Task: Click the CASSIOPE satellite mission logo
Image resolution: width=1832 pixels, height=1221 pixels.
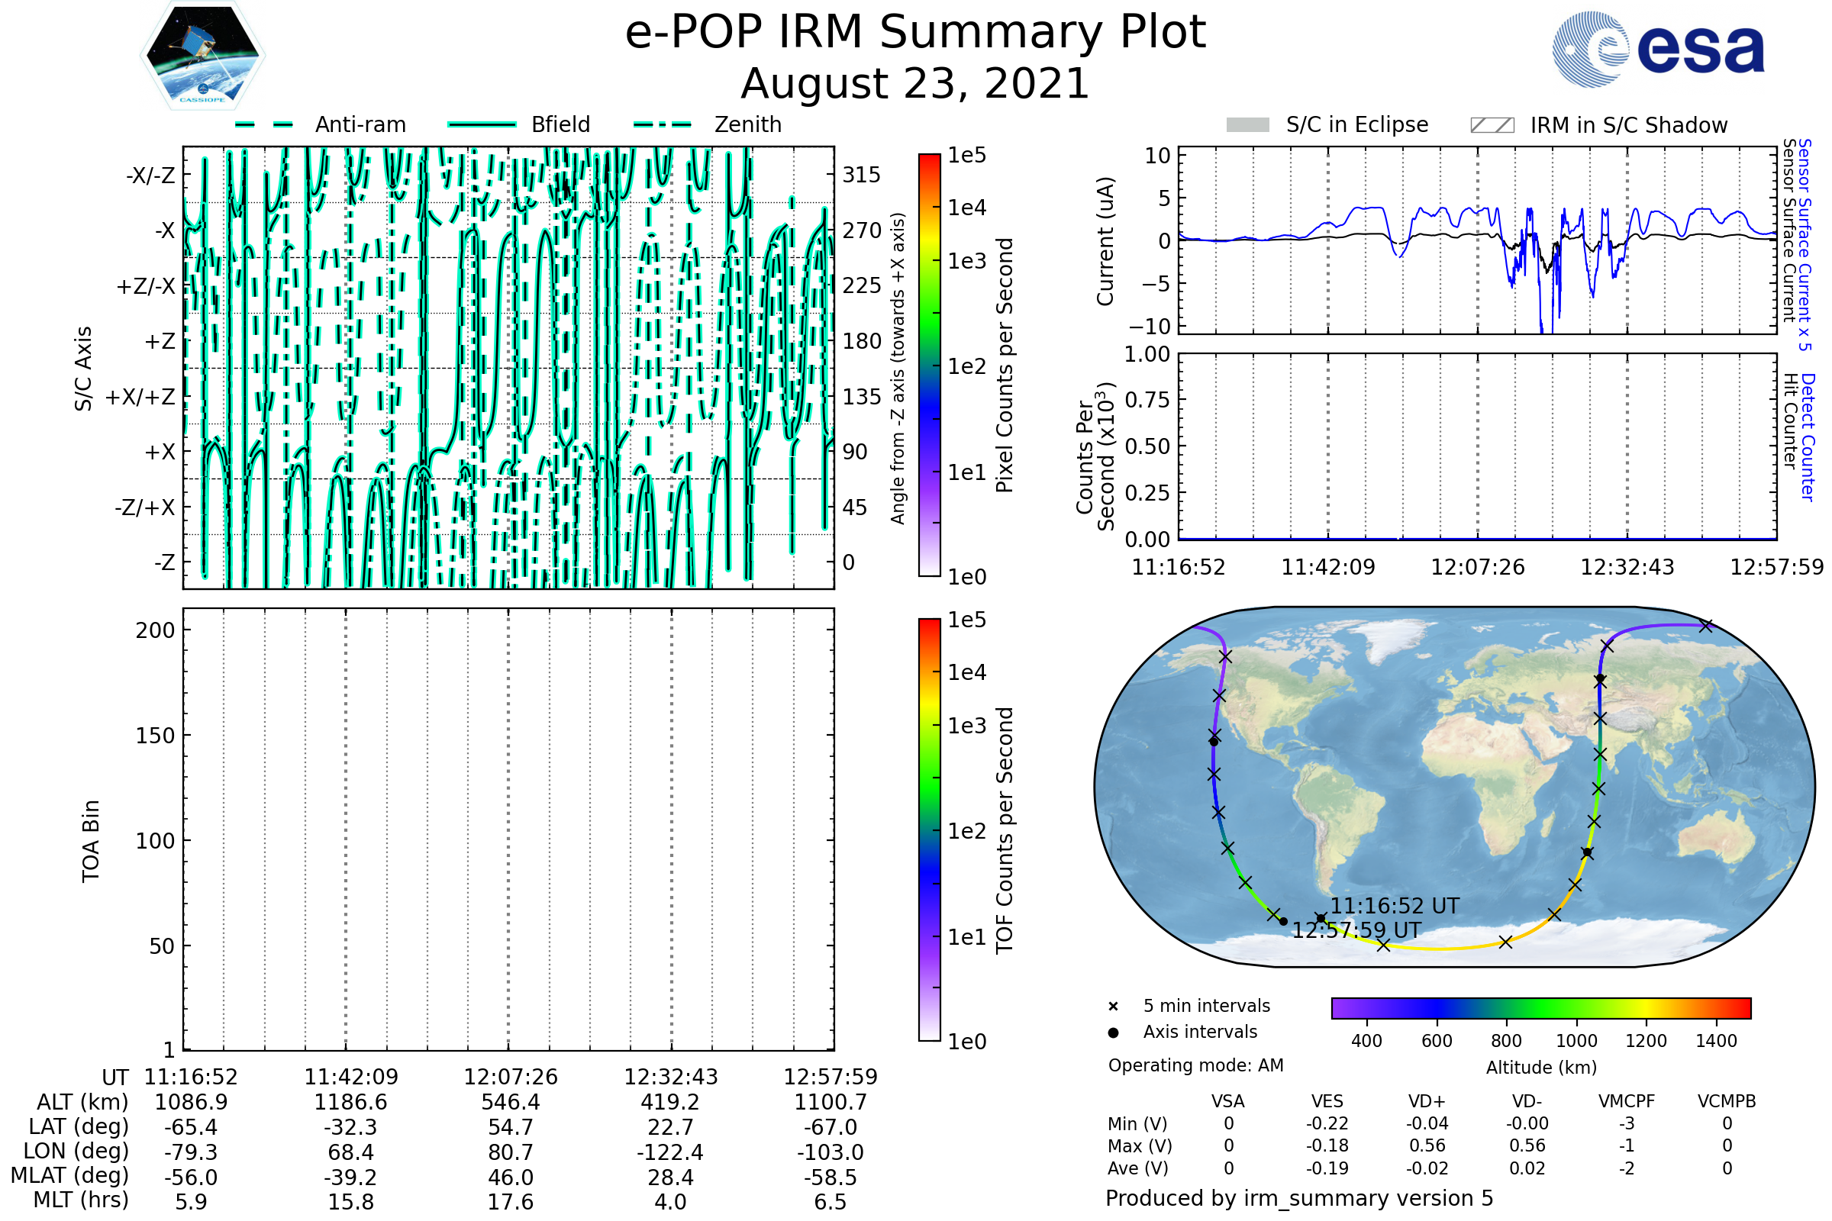Action: pos(202,56)
